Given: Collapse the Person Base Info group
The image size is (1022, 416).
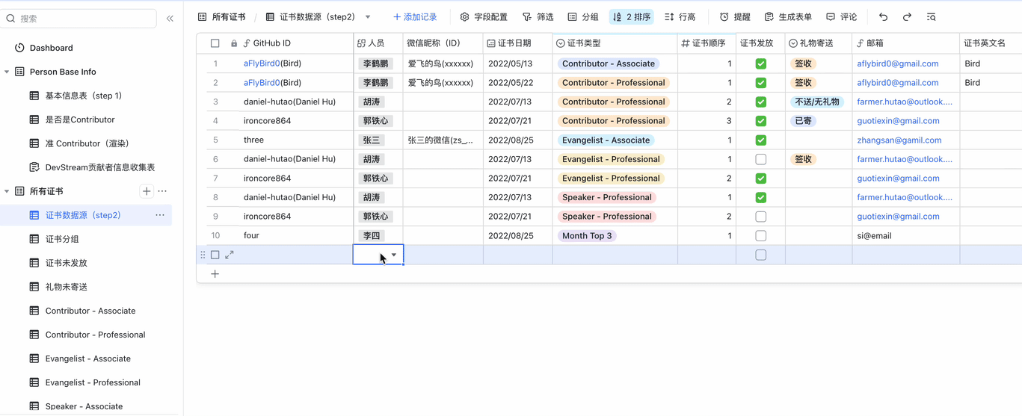Looking at the screenshot, I should pos(7,72).
